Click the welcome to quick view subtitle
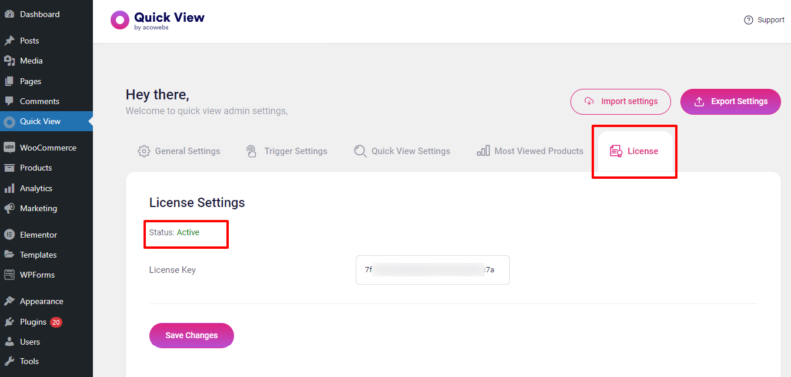 [x=206, y=111]
